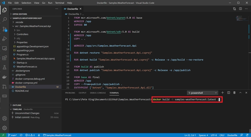
Task: Open the Manage gear menu
Action: [4, 128]
